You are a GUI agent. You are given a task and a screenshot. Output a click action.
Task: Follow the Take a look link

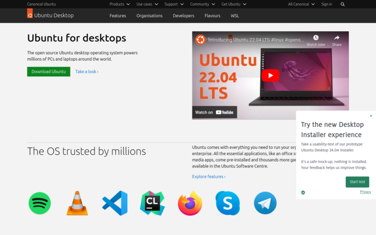(x=87, y=71)
